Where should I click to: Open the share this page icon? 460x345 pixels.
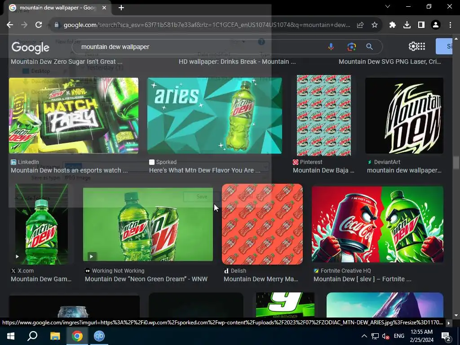point(360,25)
